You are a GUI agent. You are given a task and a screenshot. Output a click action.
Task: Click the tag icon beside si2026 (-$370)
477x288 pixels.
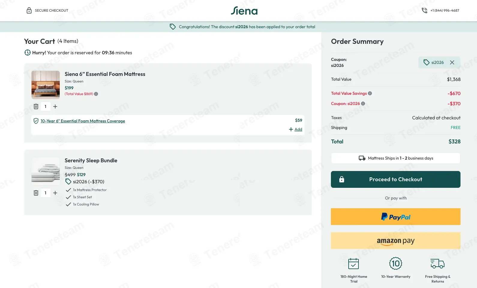click(x=68, y=181)
